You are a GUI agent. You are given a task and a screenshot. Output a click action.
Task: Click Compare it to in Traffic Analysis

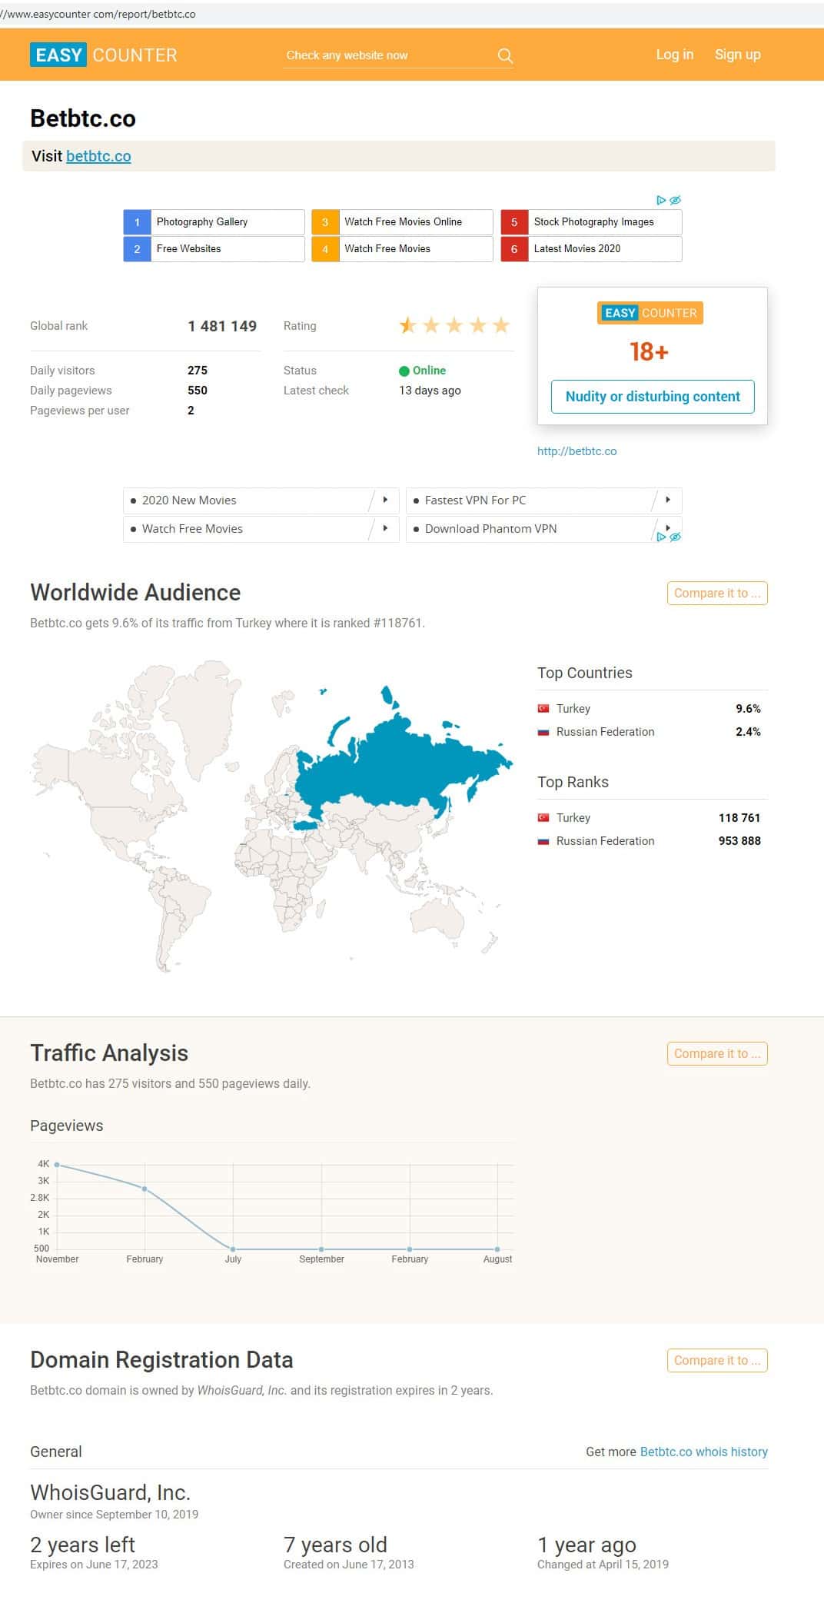(x=717, y=1053)
